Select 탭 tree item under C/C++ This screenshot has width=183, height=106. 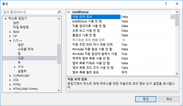click(x=19, y=54)
